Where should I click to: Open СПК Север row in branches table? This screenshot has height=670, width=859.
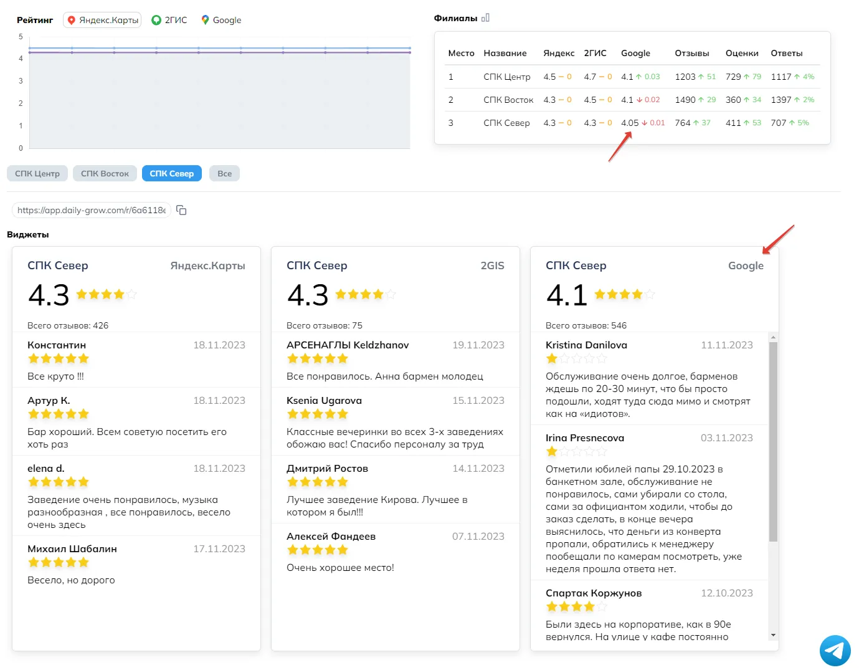pos(633,123)
